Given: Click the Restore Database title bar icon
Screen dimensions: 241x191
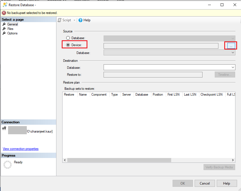Looking at the screenshot, I should point(5,5).
